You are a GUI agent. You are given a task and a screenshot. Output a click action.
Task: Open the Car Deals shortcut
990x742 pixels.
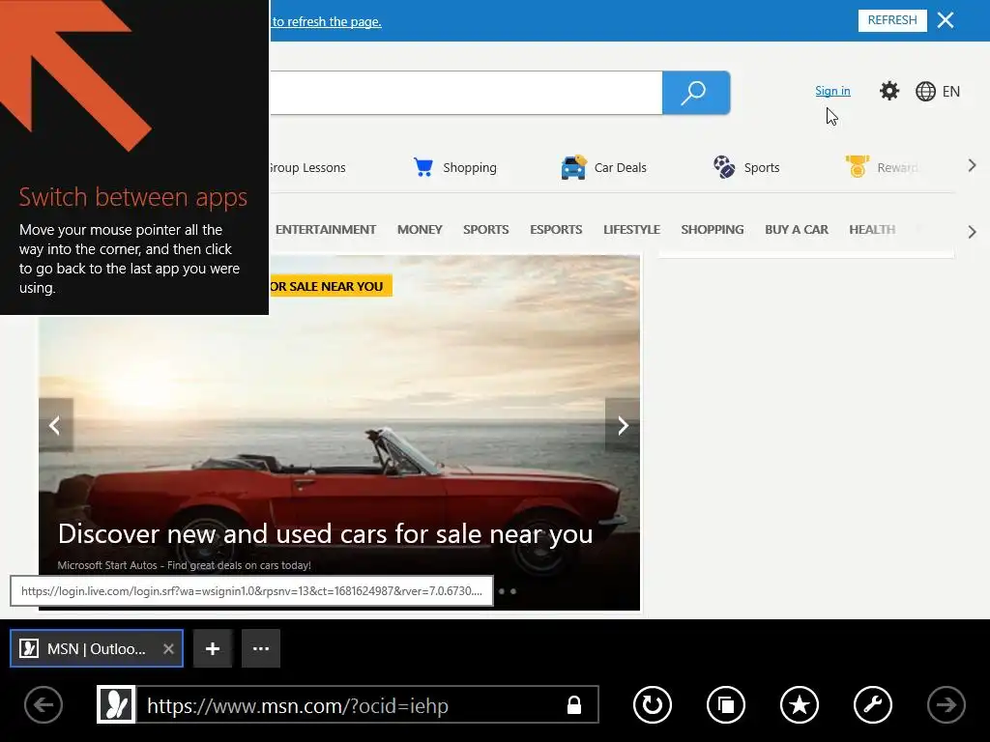pos(603,167)
